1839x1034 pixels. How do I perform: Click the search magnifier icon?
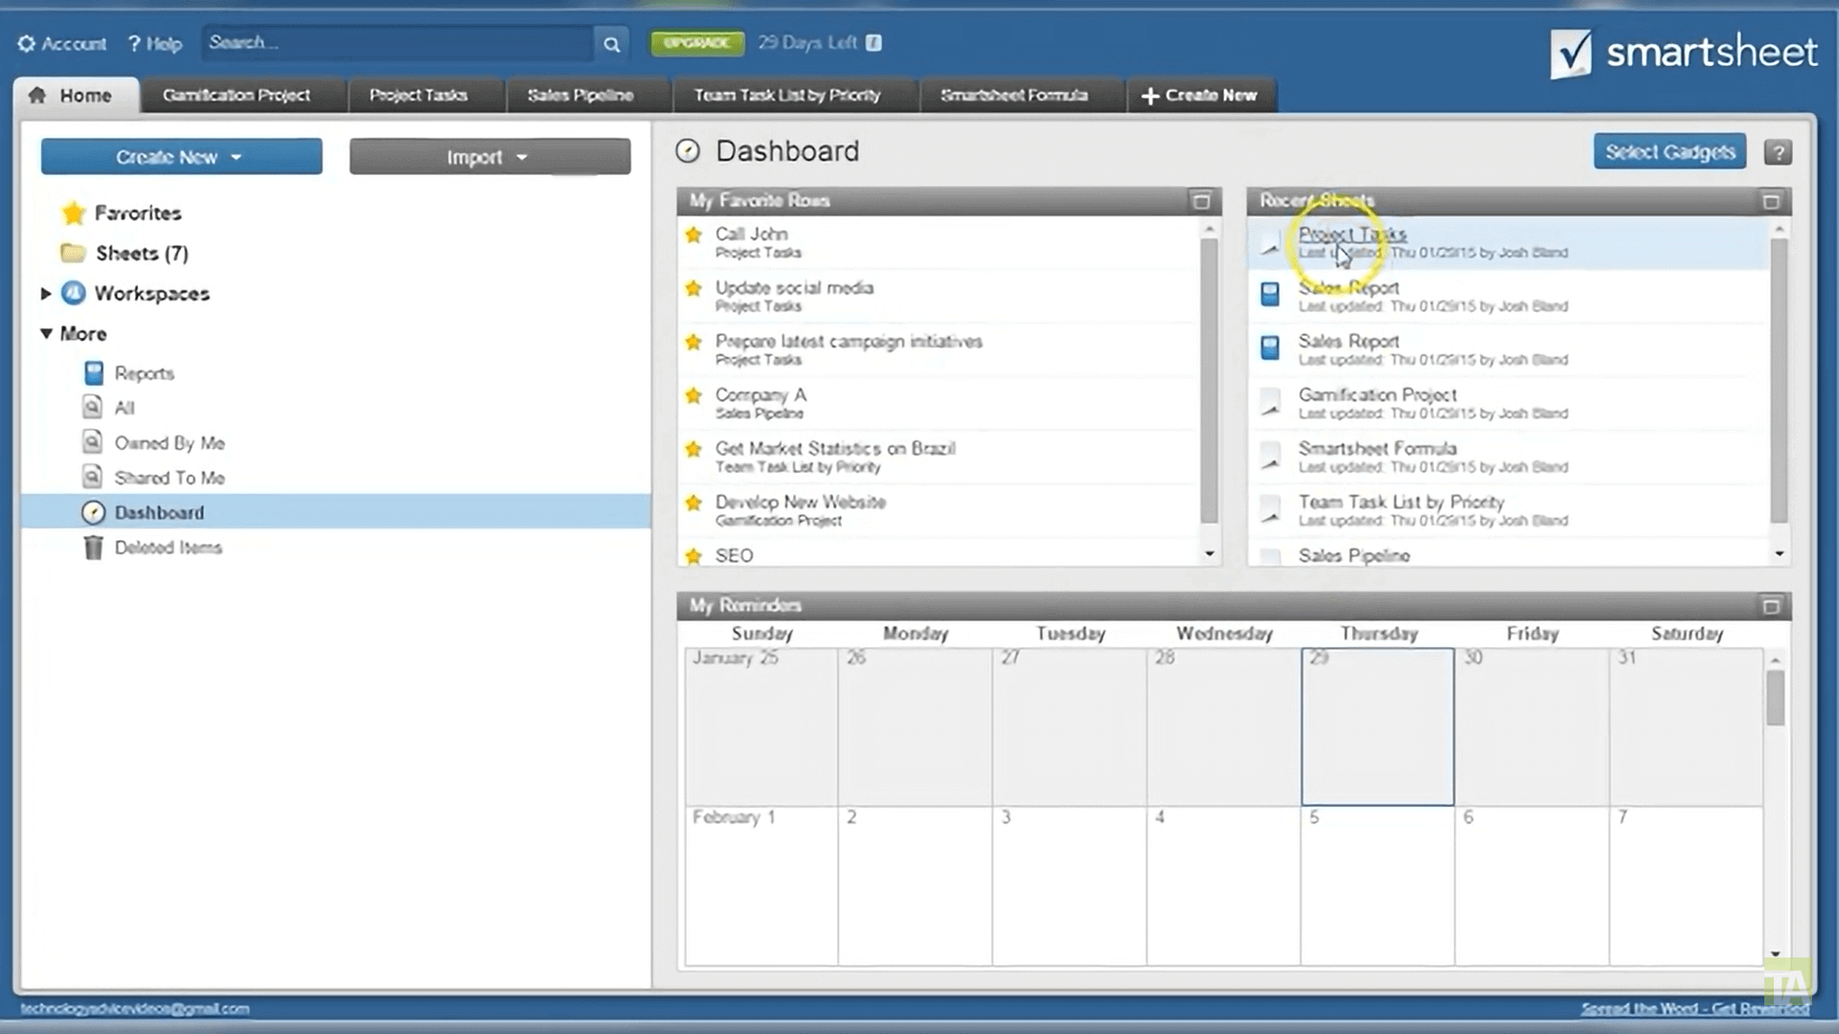pos(611,44)
